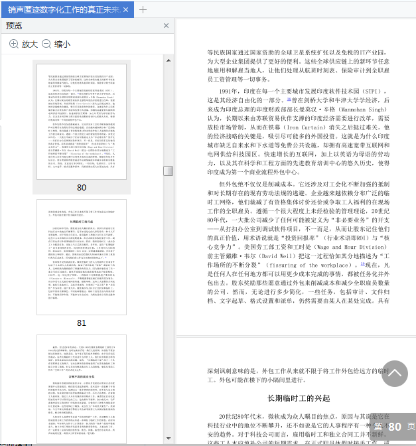Screen dimensions: 416x446
Task: Select page 81 thumbnail
Action: point(82,257)
